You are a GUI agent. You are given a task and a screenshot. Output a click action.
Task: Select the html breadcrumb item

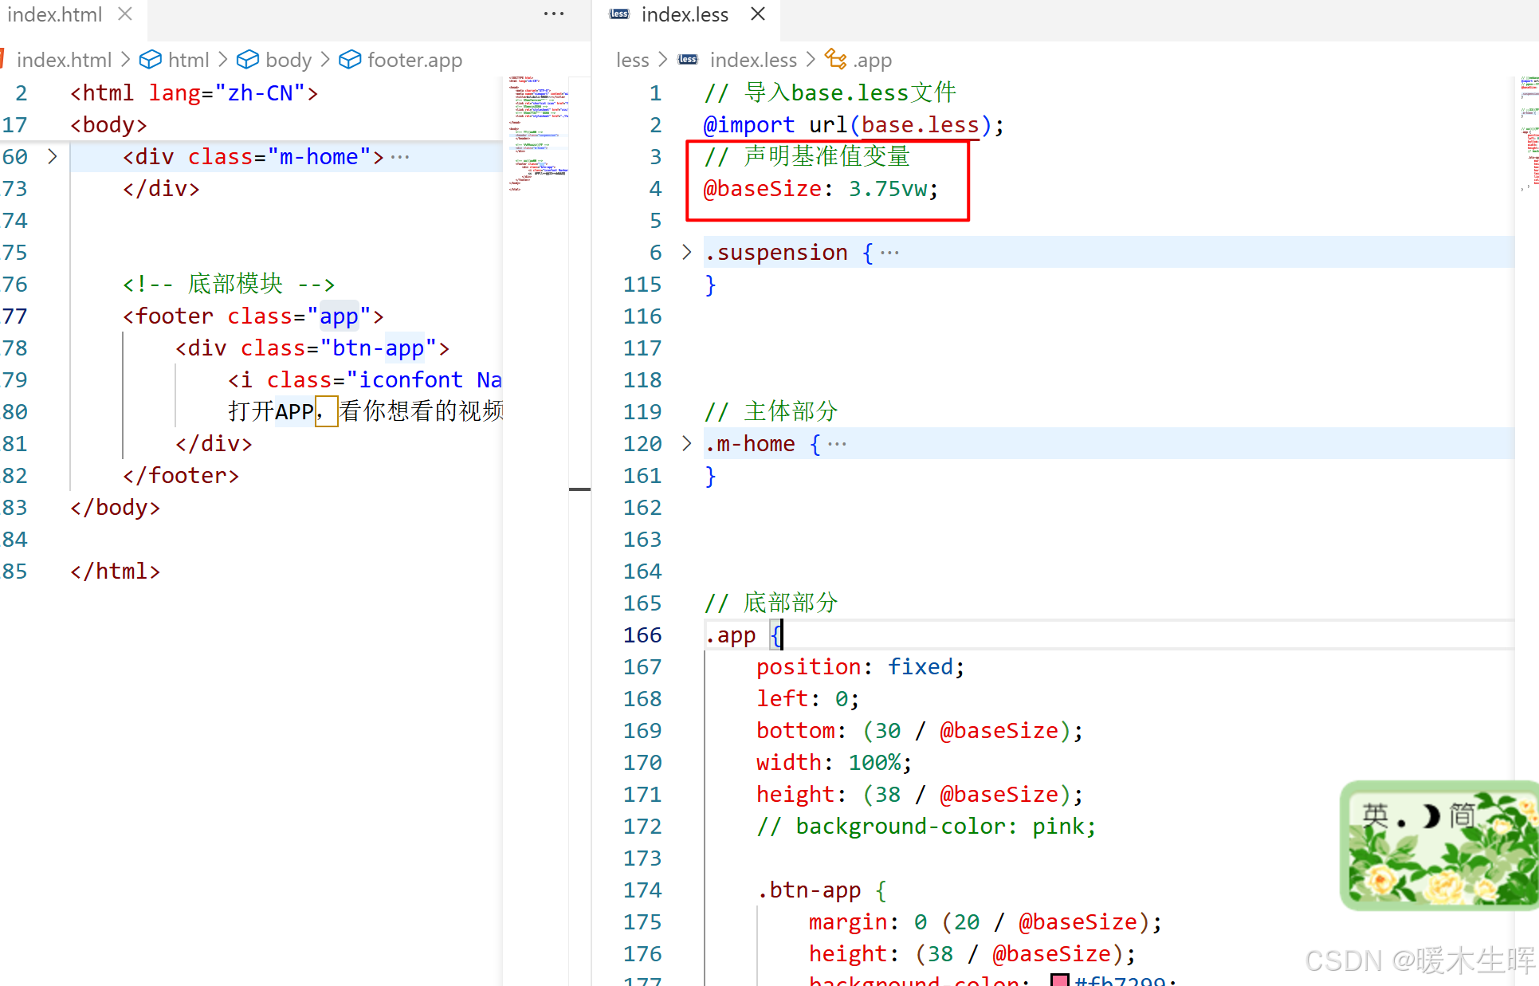click(x=189, y=60)
